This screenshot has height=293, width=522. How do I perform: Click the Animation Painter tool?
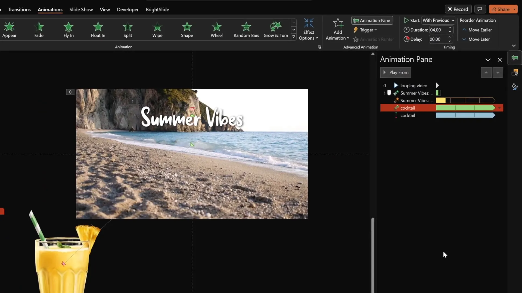(x=374, y=39)
